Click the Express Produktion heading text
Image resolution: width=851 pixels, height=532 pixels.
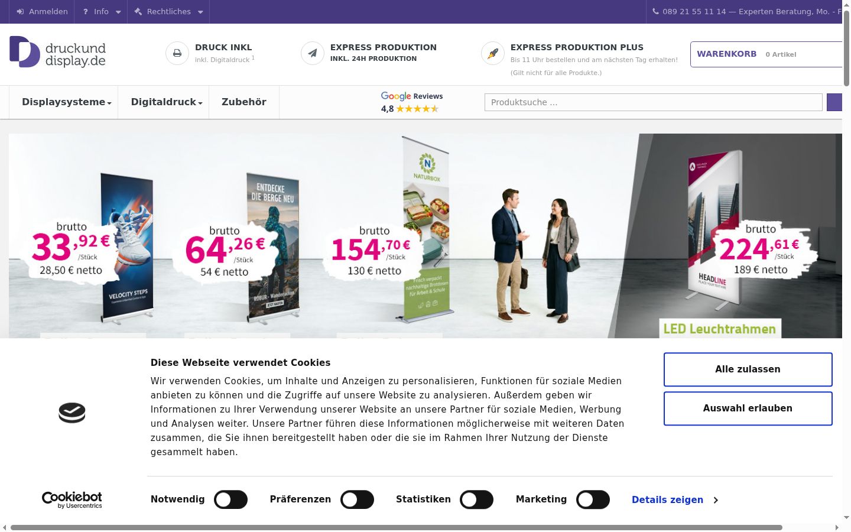(x=384, y=47)
